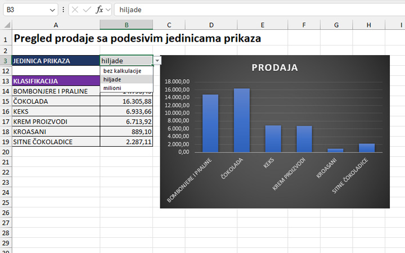Click the Enter checkmark formula bar icon
405x253 pixels.
(87, 10)
